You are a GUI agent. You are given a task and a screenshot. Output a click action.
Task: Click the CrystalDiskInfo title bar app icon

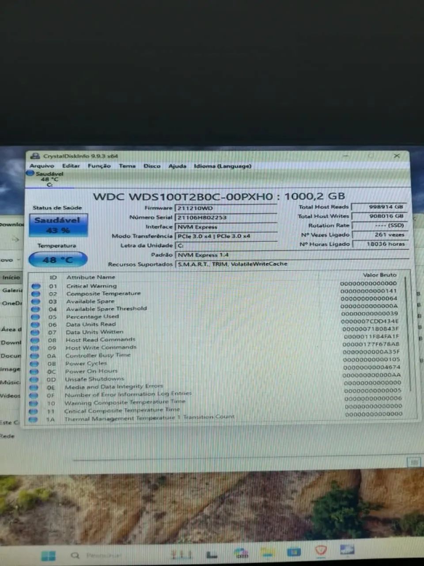pyautogui.click(x=35, y=156)
